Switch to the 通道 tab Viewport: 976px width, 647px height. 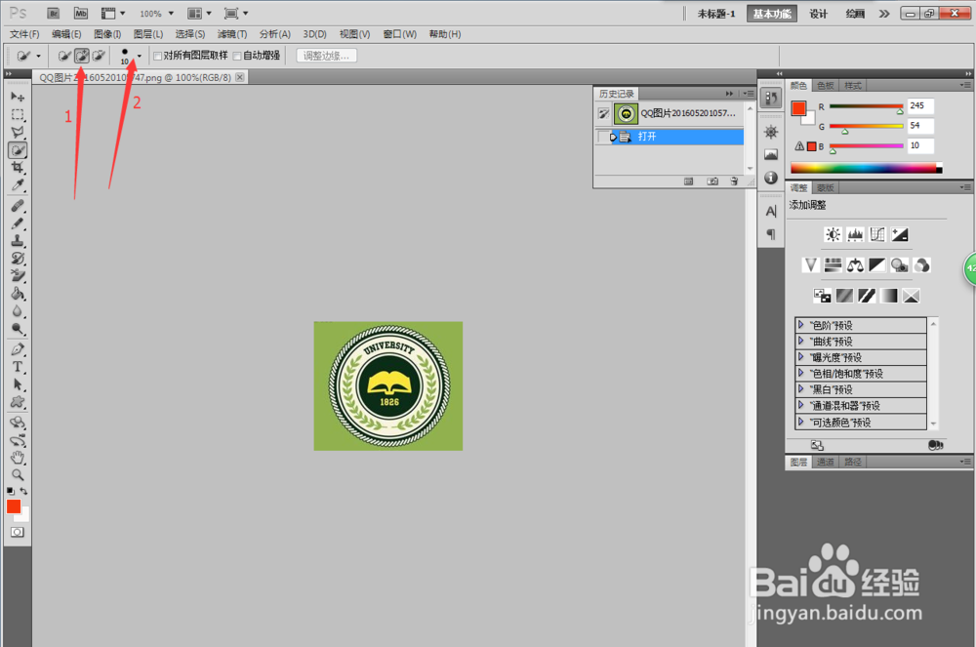(826, 463)
